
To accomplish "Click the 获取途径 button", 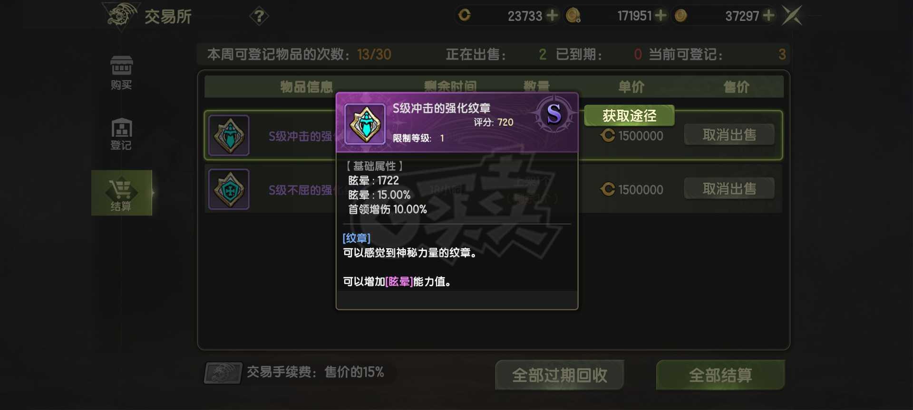I will 629,116.
